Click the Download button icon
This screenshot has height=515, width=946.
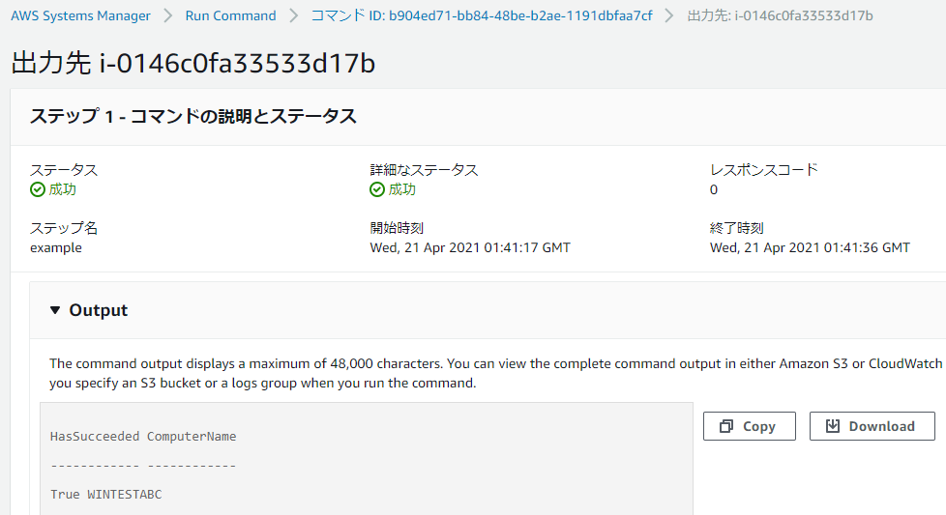(833, 426)
